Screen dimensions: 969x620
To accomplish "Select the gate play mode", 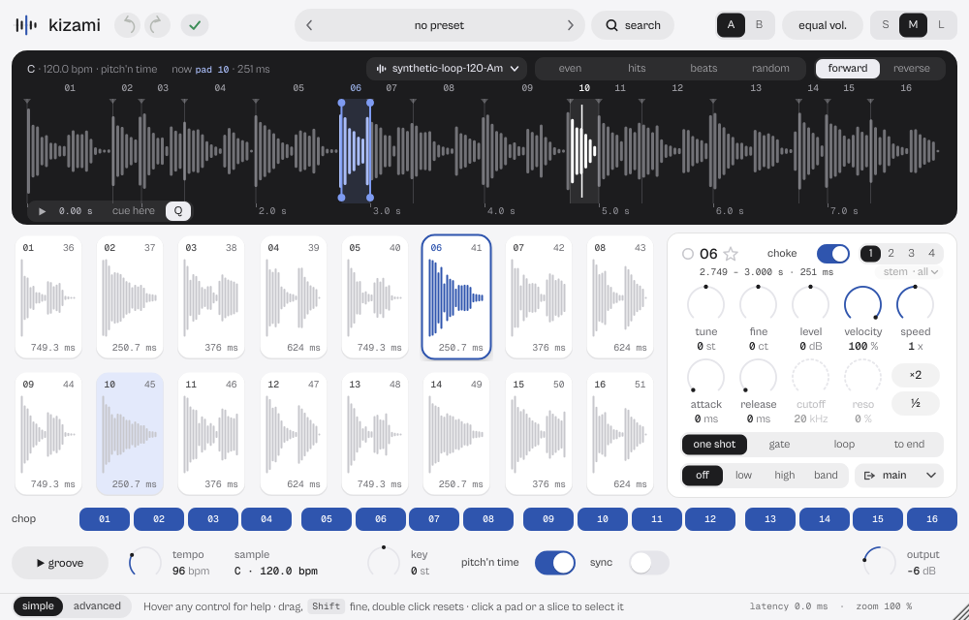I will [779, 444].
